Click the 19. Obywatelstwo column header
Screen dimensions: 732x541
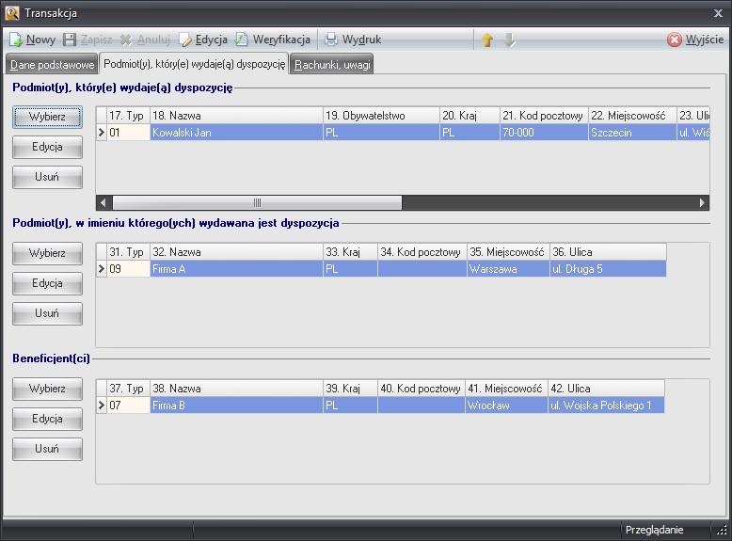point(380,116)
